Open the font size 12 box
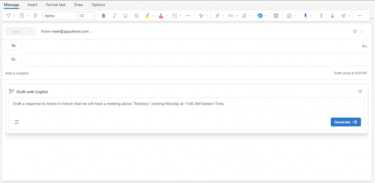 [x=87, y=16]
